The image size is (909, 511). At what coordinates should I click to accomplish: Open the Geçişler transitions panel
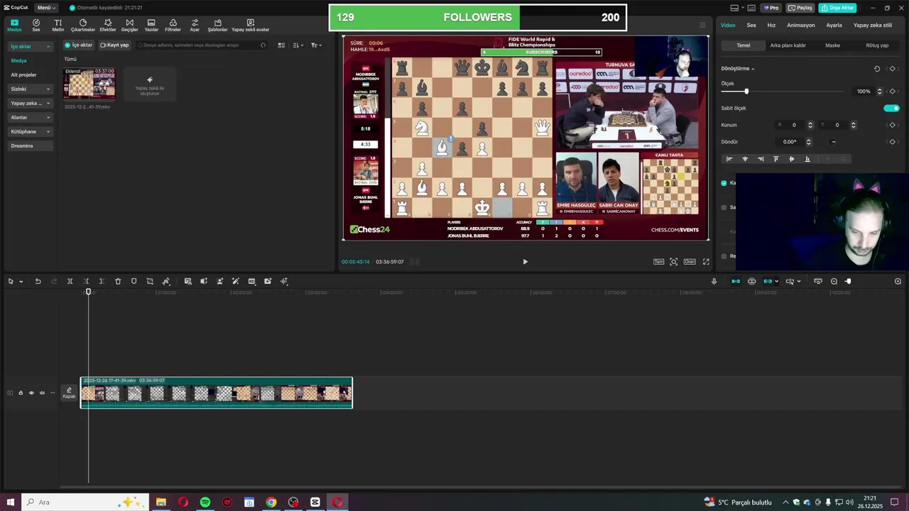coord(129,26)
